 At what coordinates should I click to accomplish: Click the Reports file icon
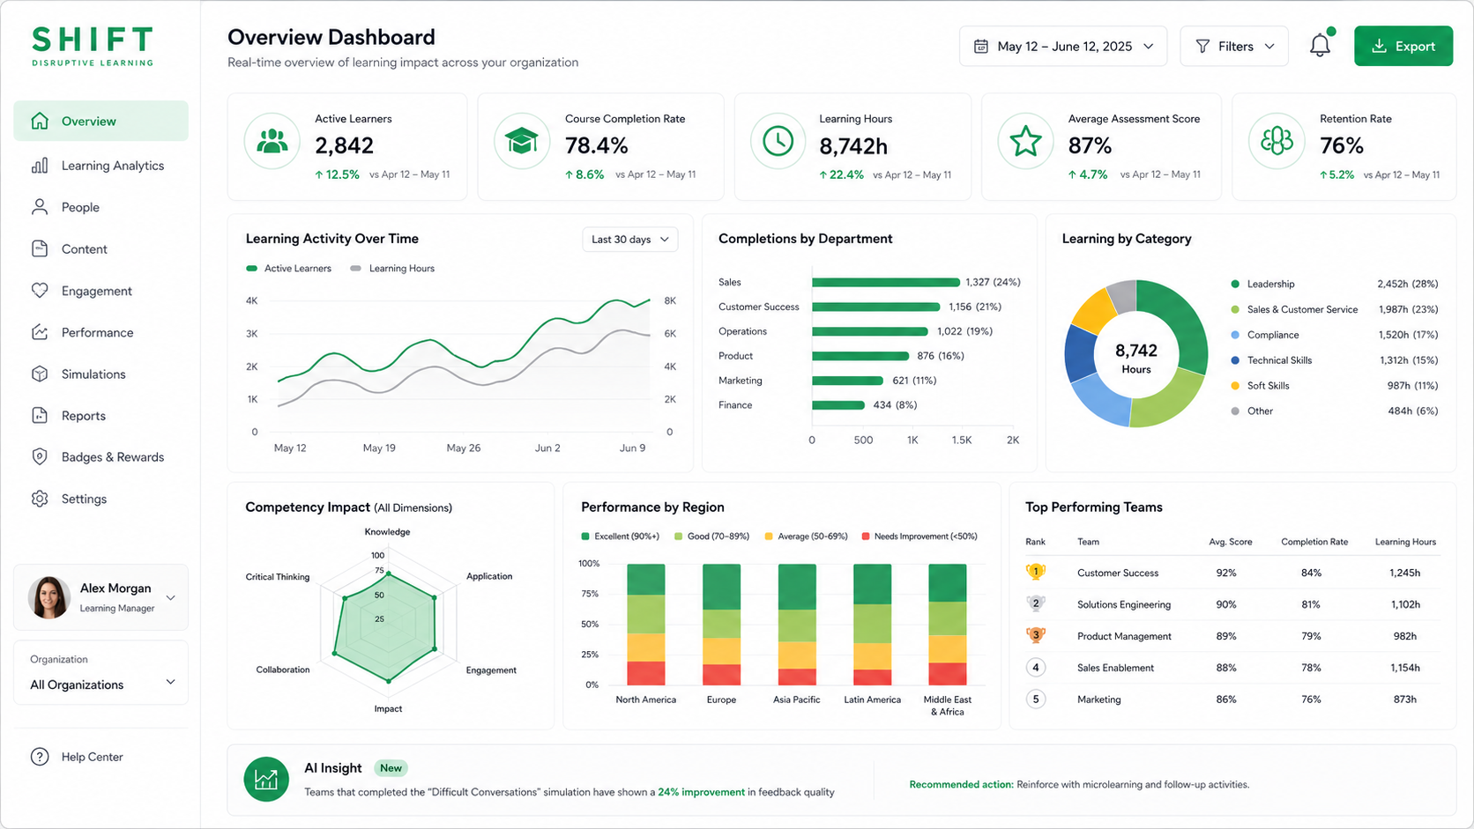(x=40, y=415)
